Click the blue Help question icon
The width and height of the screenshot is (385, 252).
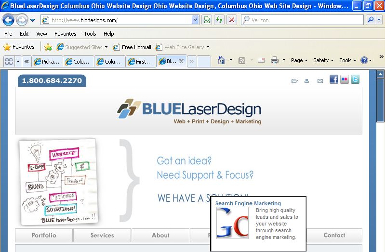pyautogui.click(x=364, y=60)
